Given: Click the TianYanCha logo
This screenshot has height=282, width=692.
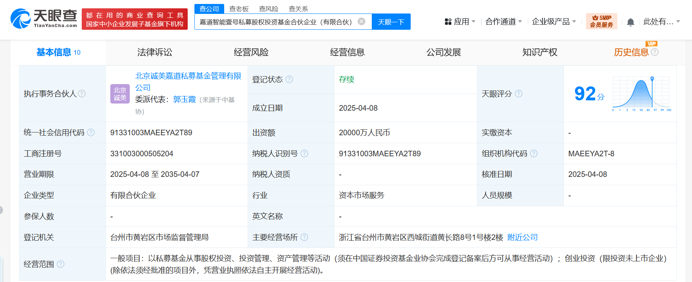Looking at the screenshot, I should [x=44, y=19].
